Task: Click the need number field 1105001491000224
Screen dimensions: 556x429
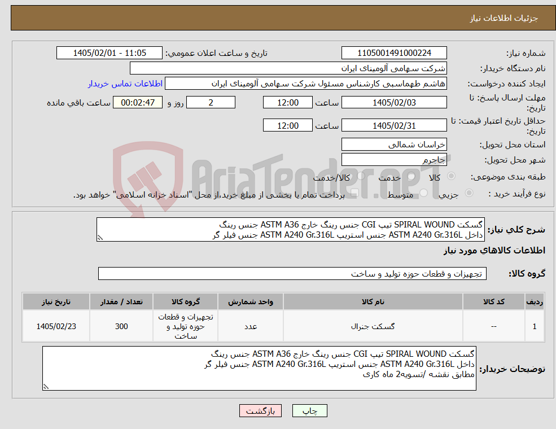Action: click(x=394, y=53)
